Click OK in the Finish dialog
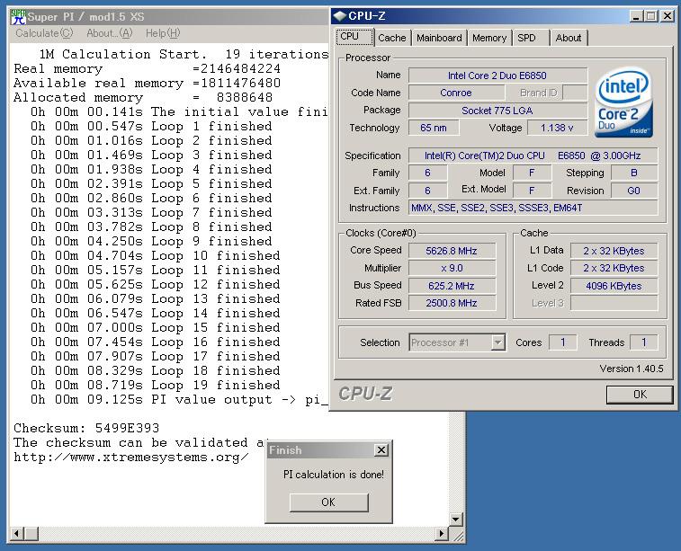This screenshot has width=681, height=551. (328, 502)
